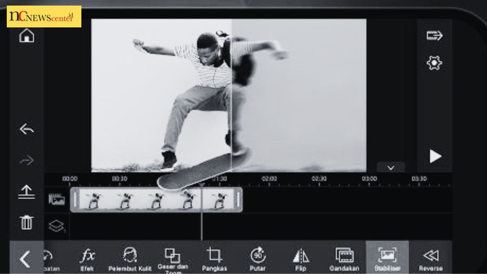The height and width of the screenshot is (274, 487).
Task: Tap the export/produce video icon
Action: click(434, 35)
